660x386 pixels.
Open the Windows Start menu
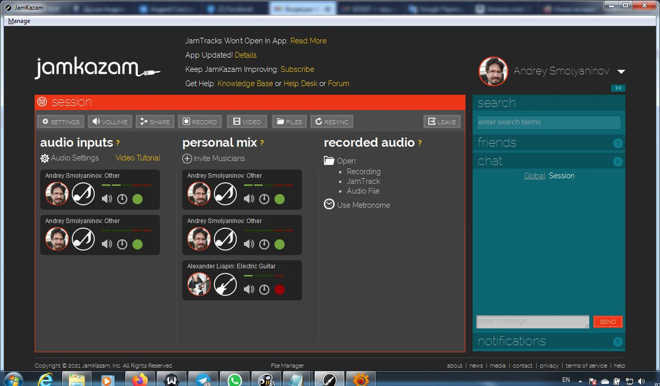pos(13,380)
